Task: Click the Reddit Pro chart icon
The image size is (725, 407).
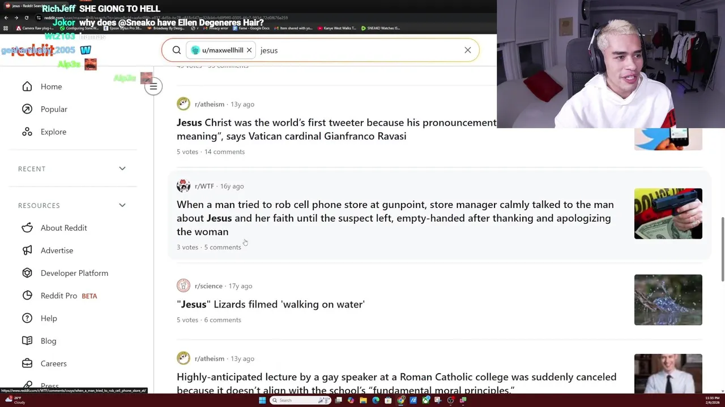Action: pos(27,296)
